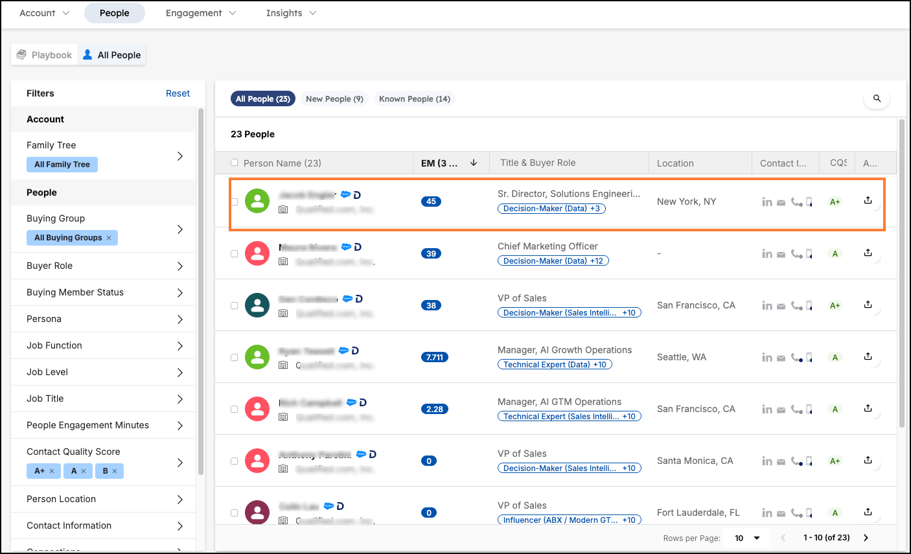Open the Rows per Page dropdown
The width and height of the screenshot is (911, 554).
(x=747, y=538)
